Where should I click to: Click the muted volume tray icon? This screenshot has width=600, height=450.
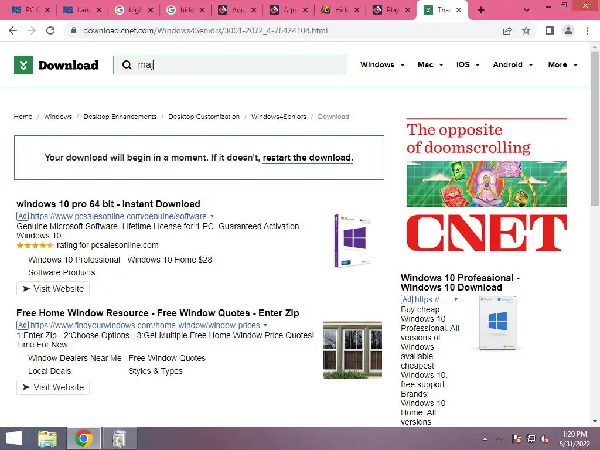tap(545, 439)
